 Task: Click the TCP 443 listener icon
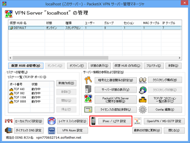click(11, 89)
